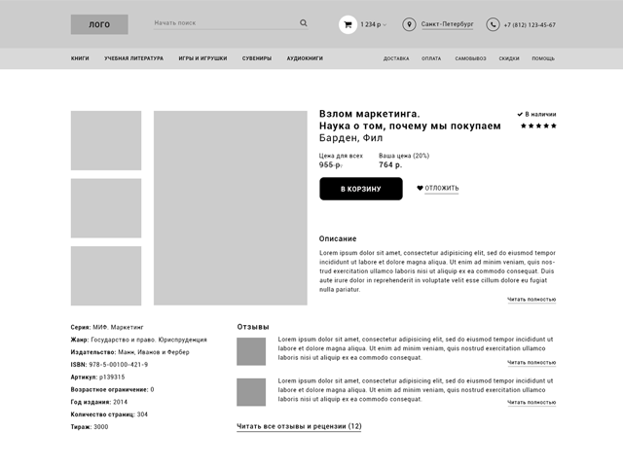Click the heart icon next to ОТЛОЖИТЬ
The height and width of the screenshot is (467, 623).
click(x=420, y=188)
